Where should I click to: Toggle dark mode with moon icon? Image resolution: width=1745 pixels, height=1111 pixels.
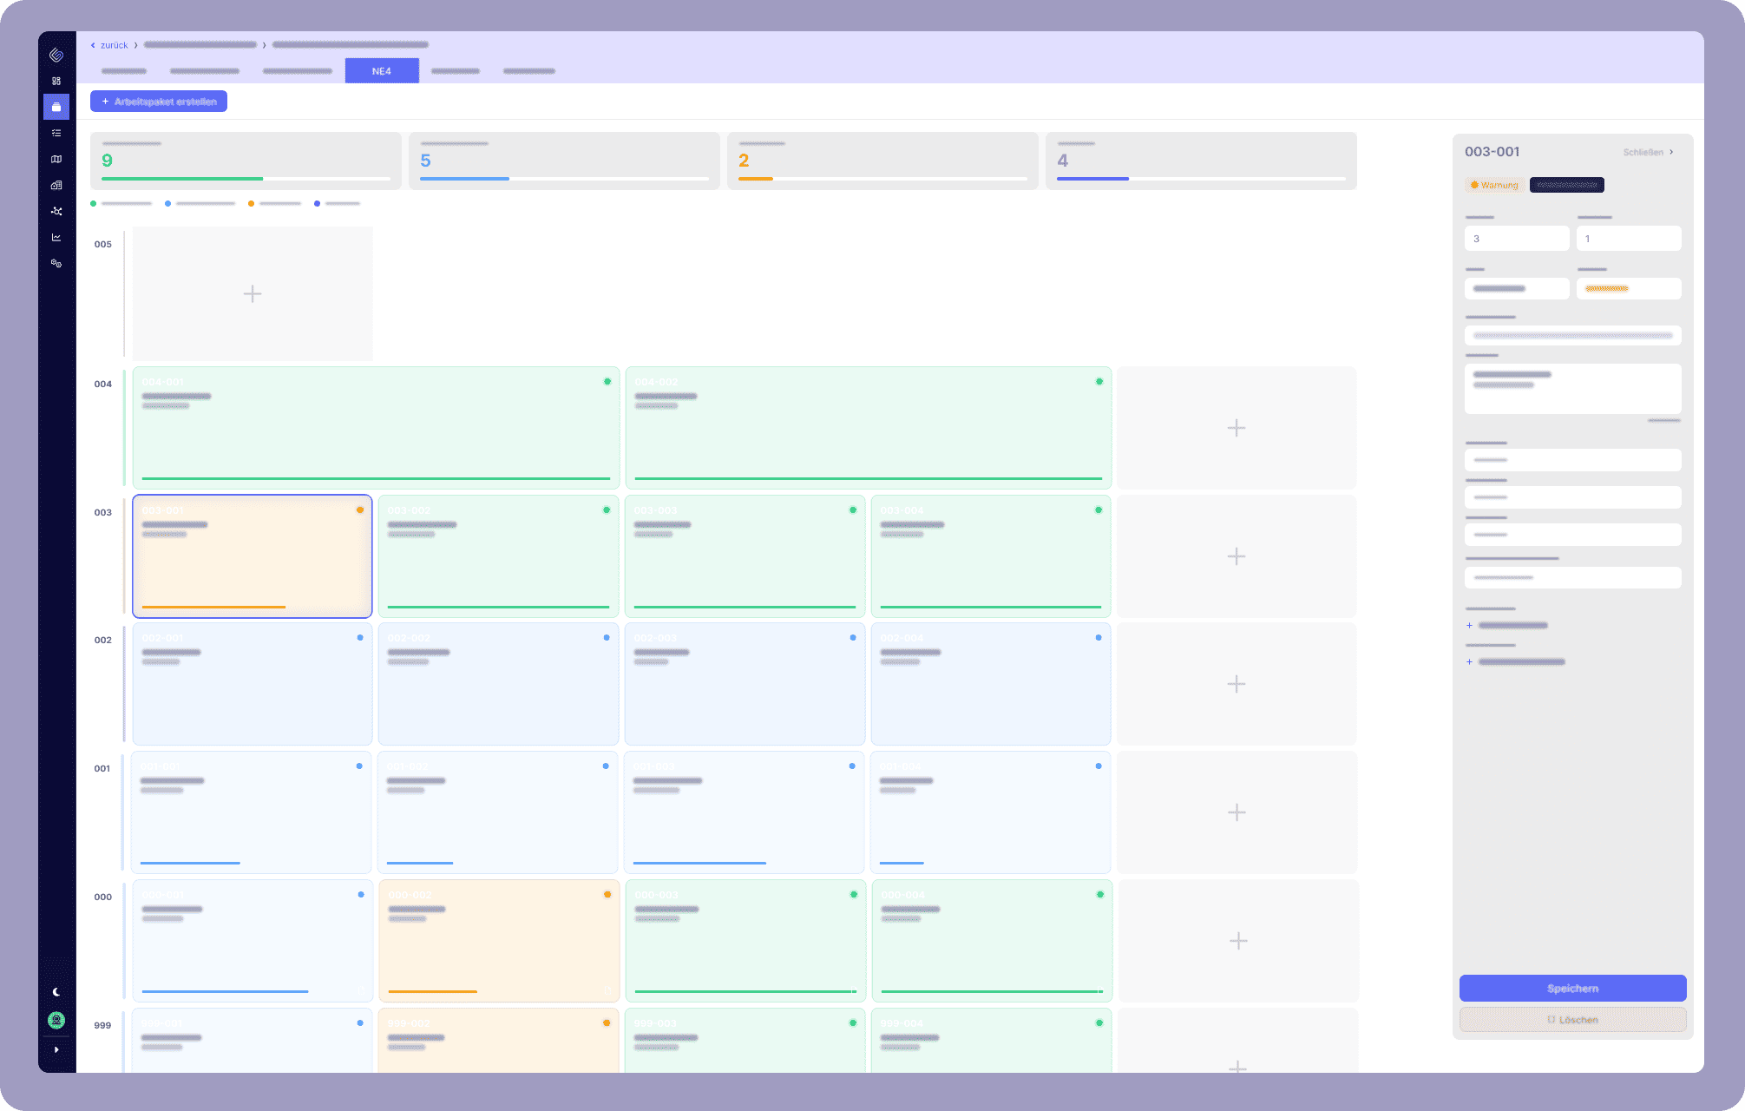coord(56,991)
